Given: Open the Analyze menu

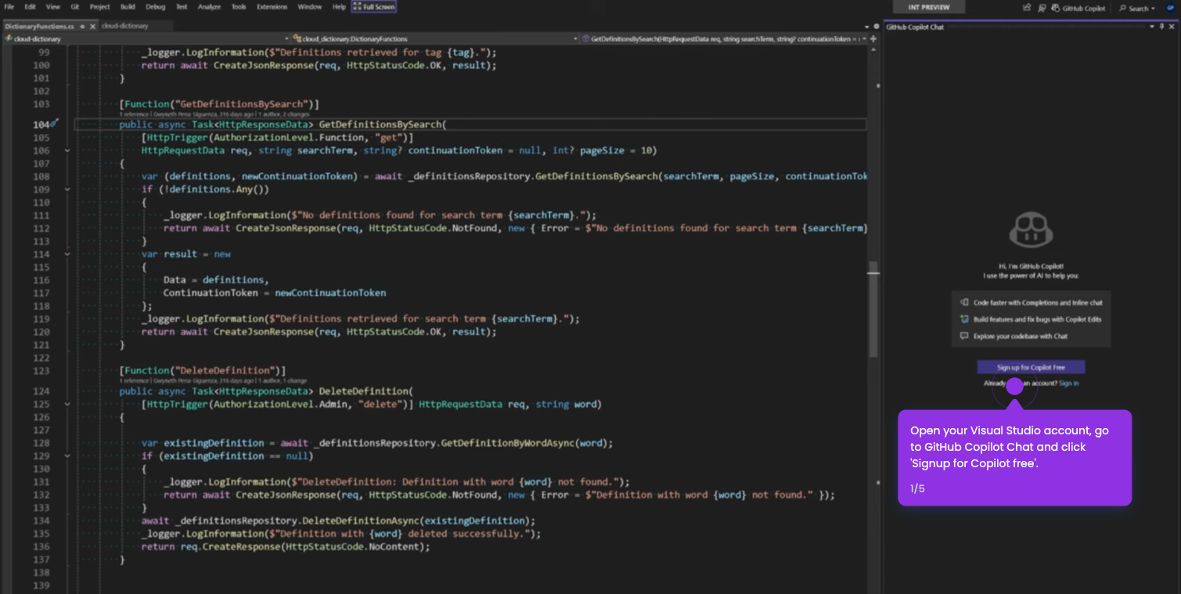Looking at the screenshot, I should pyautogui.click(x=209, y=7).
